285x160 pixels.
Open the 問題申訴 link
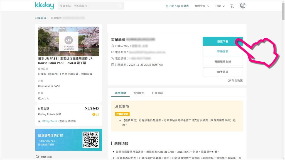pyautogui.click(x=46, y=157)
